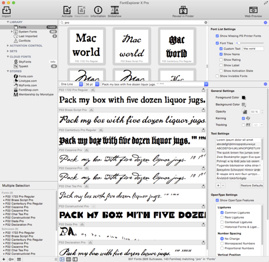Screen dimensions: 269x262
Task: Expand System Fonts tree item
Action: pos(12,32)
